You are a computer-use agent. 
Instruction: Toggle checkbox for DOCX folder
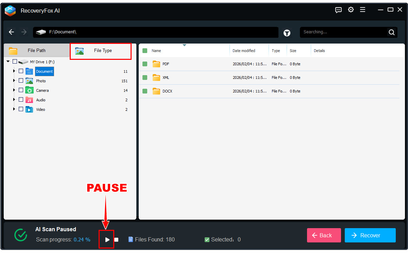[x=145, y=91]
